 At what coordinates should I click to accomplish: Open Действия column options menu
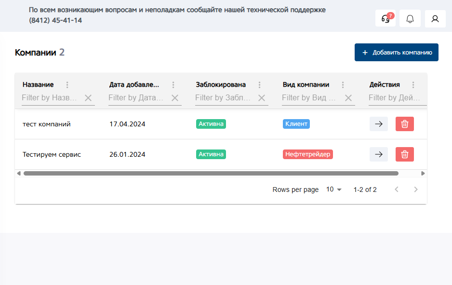click(x=413, y=84)
